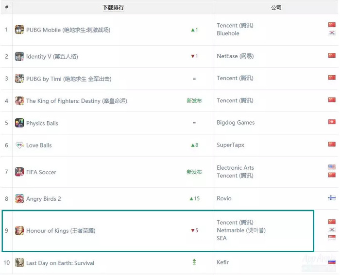This screenshot has height=275, width=340.
Task: Click Russia flag beside Kefir
Action: 332,262
